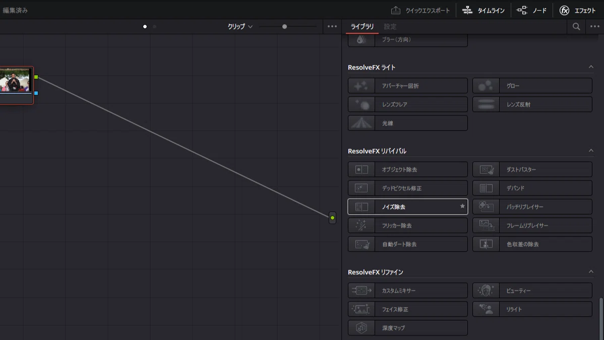The width and height of the screenshot is (604, 340).
Task: Click the Deflicker (フリッカー除去) icon
Action: pyautogui.click(x=361, y=225)
